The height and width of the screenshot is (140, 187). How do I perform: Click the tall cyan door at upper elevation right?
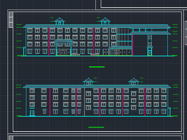(x=150, y=52)
